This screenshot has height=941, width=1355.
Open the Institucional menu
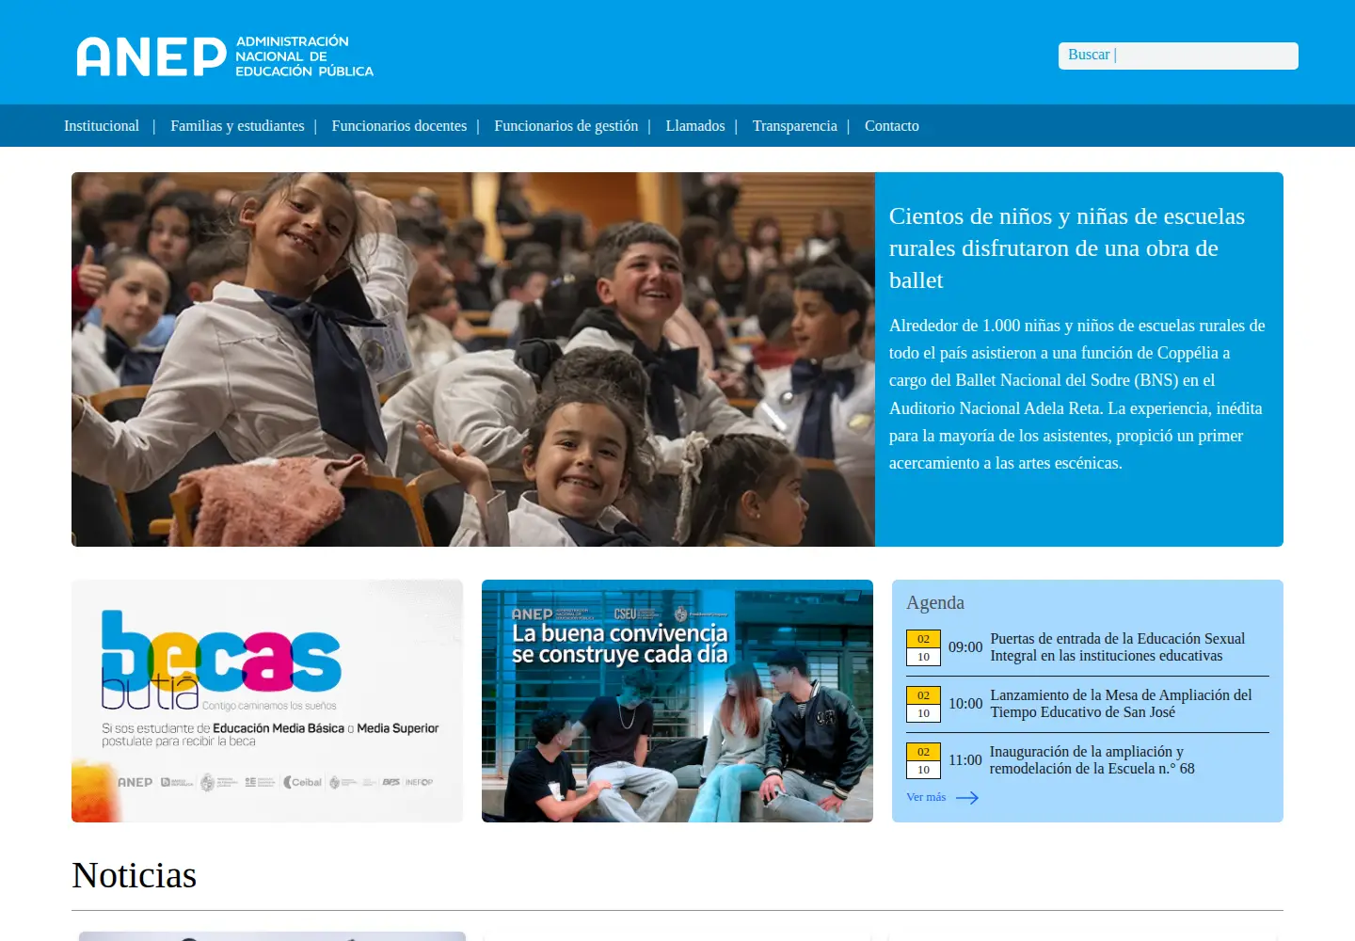[x=102, y=126]
